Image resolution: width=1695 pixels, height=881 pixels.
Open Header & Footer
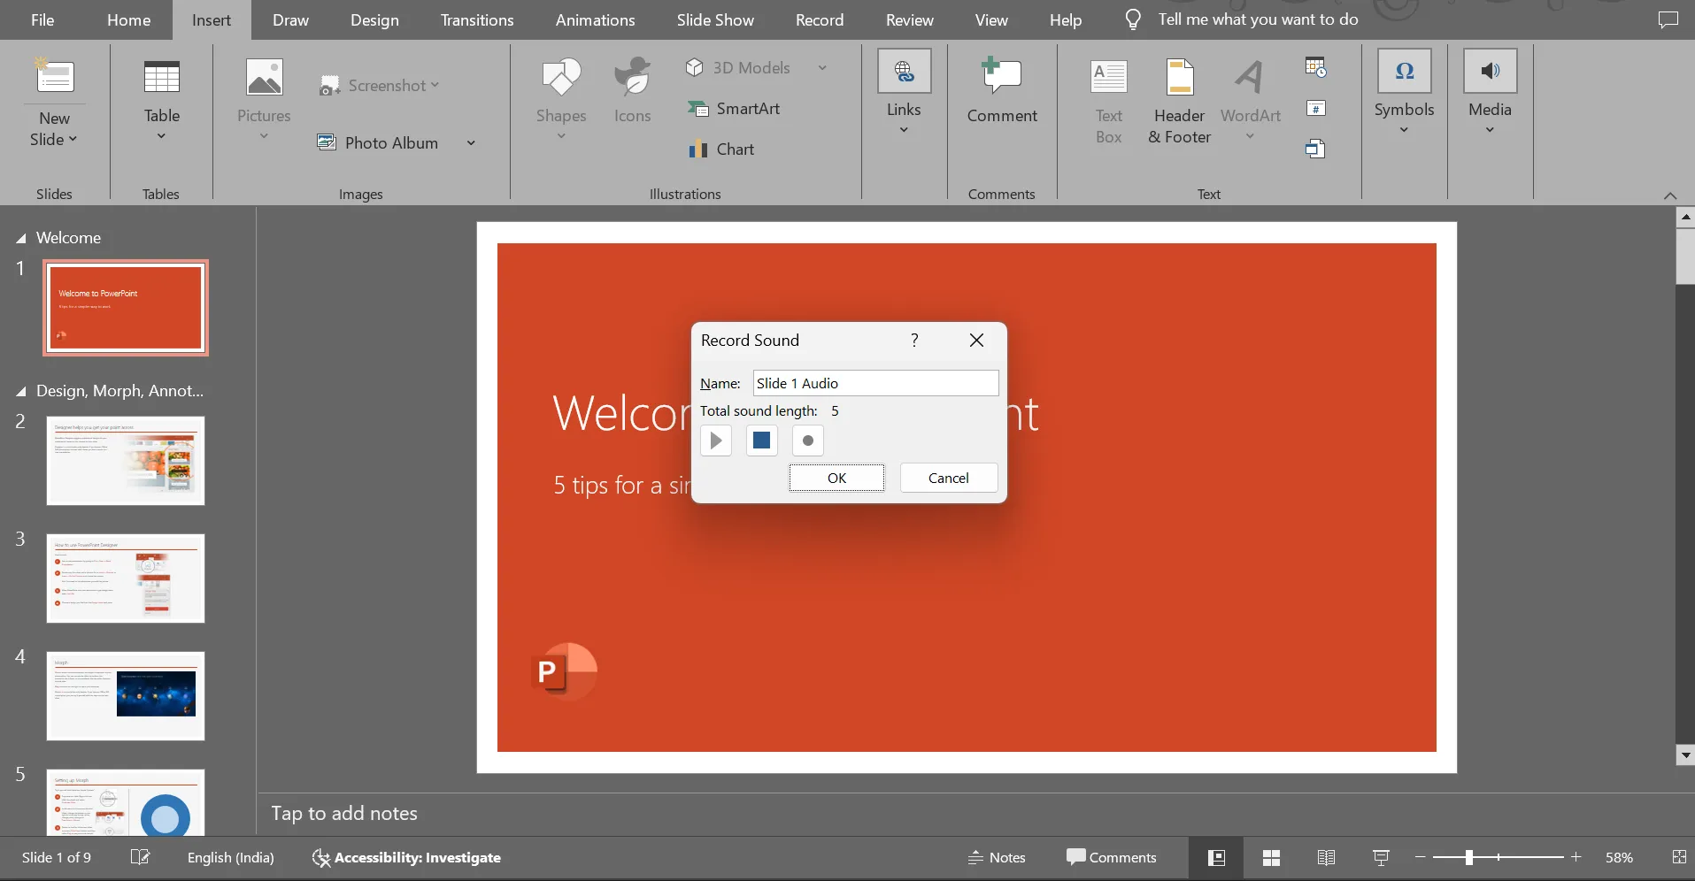tap(1180, 101)
